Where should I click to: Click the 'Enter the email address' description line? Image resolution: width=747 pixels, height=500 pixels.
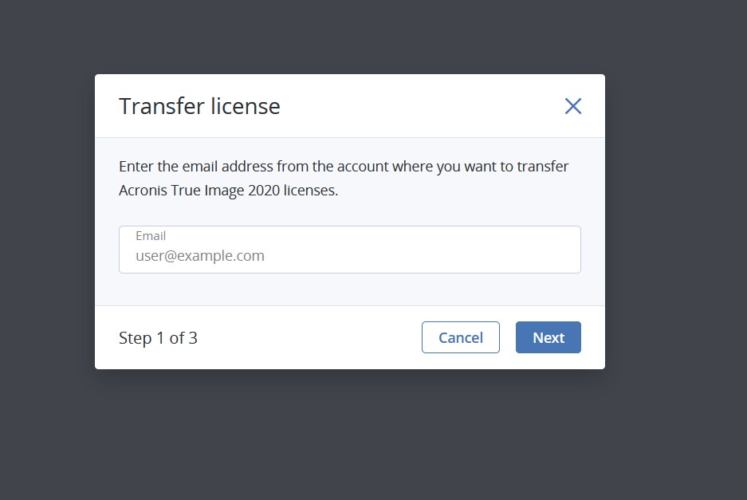[x=344, y=167]
